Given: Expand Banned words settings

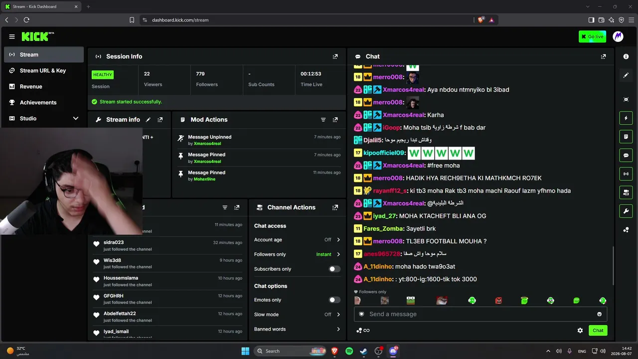Looking at the screenshot, I should 297,329.
